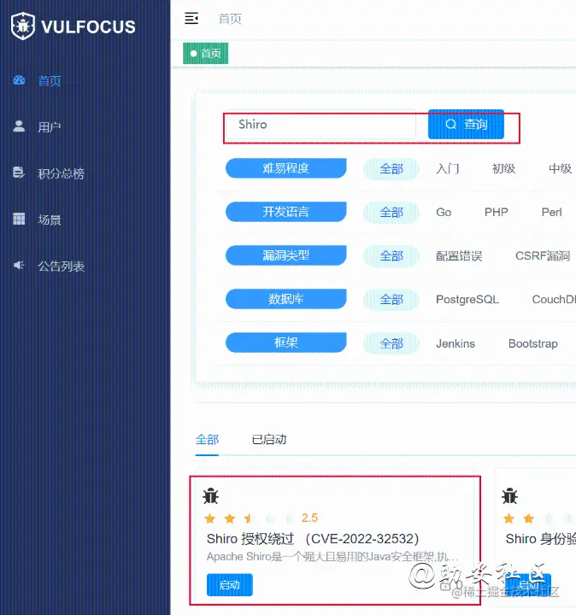Select 全部 in the 开发语言 row

coord(391,213)
